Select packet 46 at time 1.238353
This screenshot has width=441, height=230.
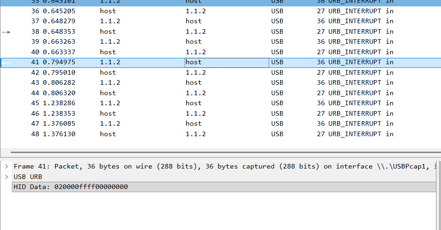tap(58, 114)
